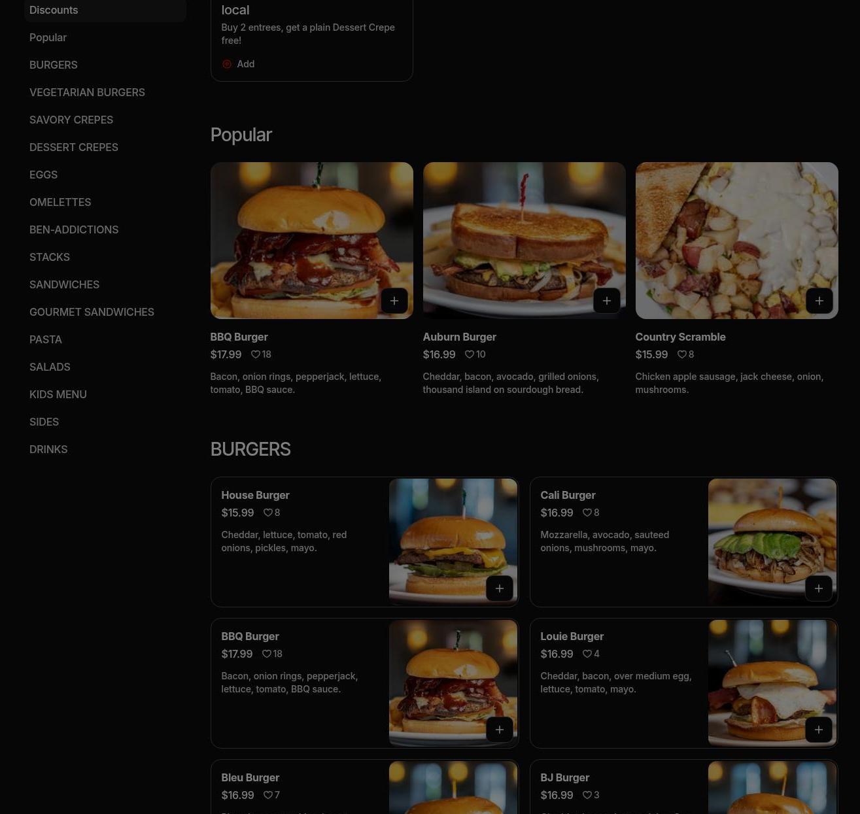860x814 pixels.
Task: Add Cali Burger using its plus button
Action: coord(819,588)
